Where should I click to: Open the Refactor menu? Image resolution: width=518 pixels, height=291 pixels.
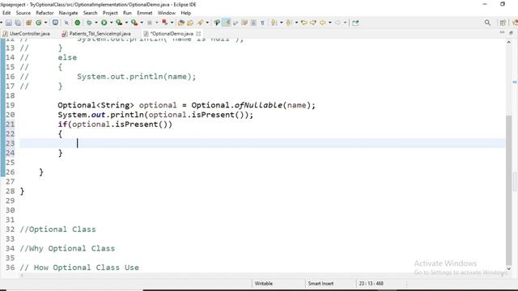(x=45, y=13)
